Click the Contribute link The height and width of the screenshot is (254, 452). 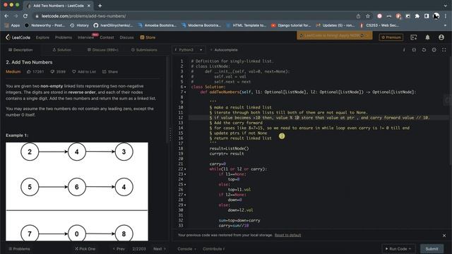[x=213, y=249]
